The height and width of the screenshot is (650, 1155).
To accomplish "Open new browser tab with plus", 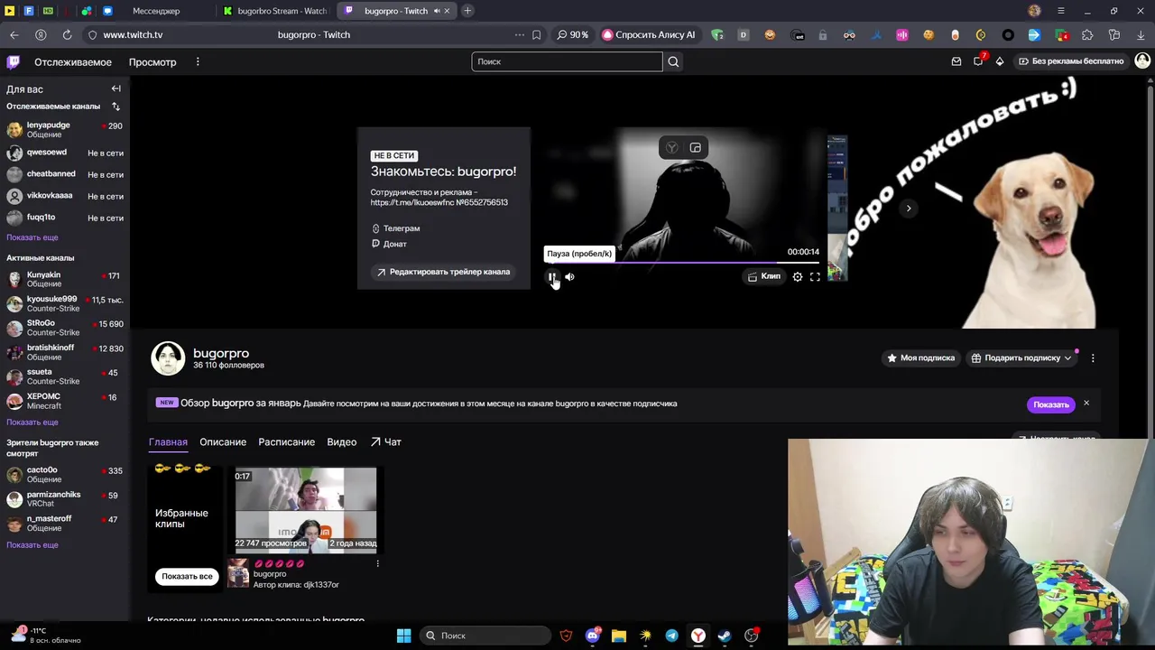I will 467,11.
